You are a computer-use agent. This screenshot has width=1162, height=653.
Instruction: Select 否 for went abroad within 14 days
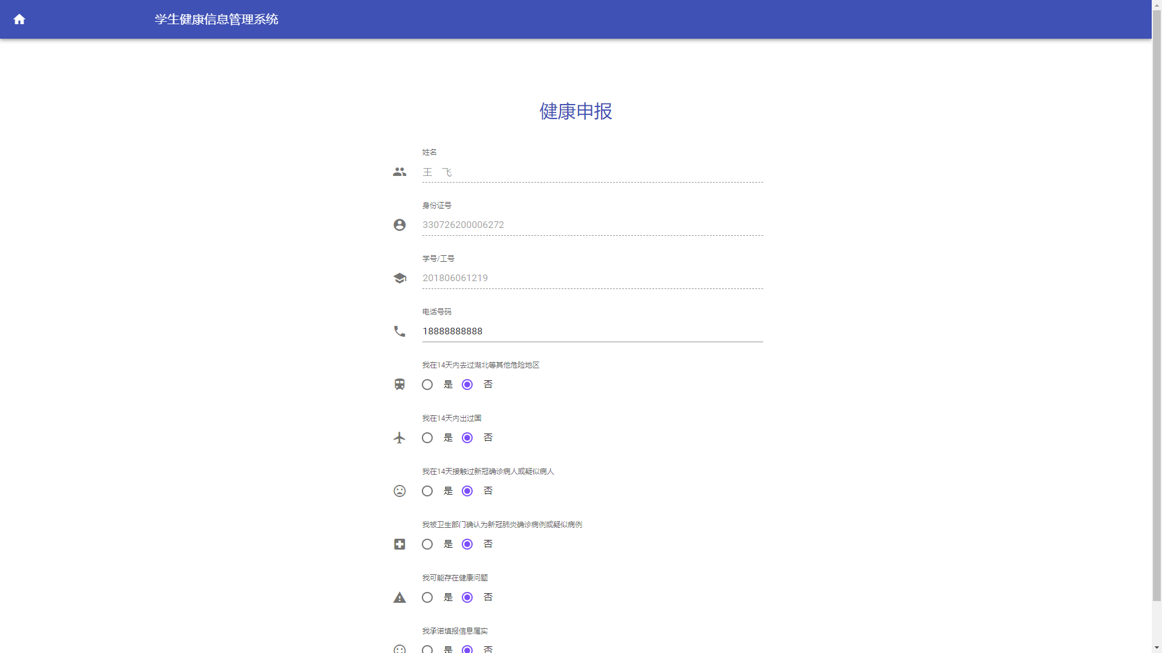(467, 438)
